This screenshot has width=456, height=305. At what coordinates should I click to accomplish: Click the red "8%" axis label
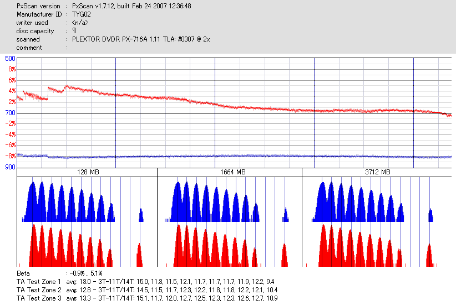point(12,69)
